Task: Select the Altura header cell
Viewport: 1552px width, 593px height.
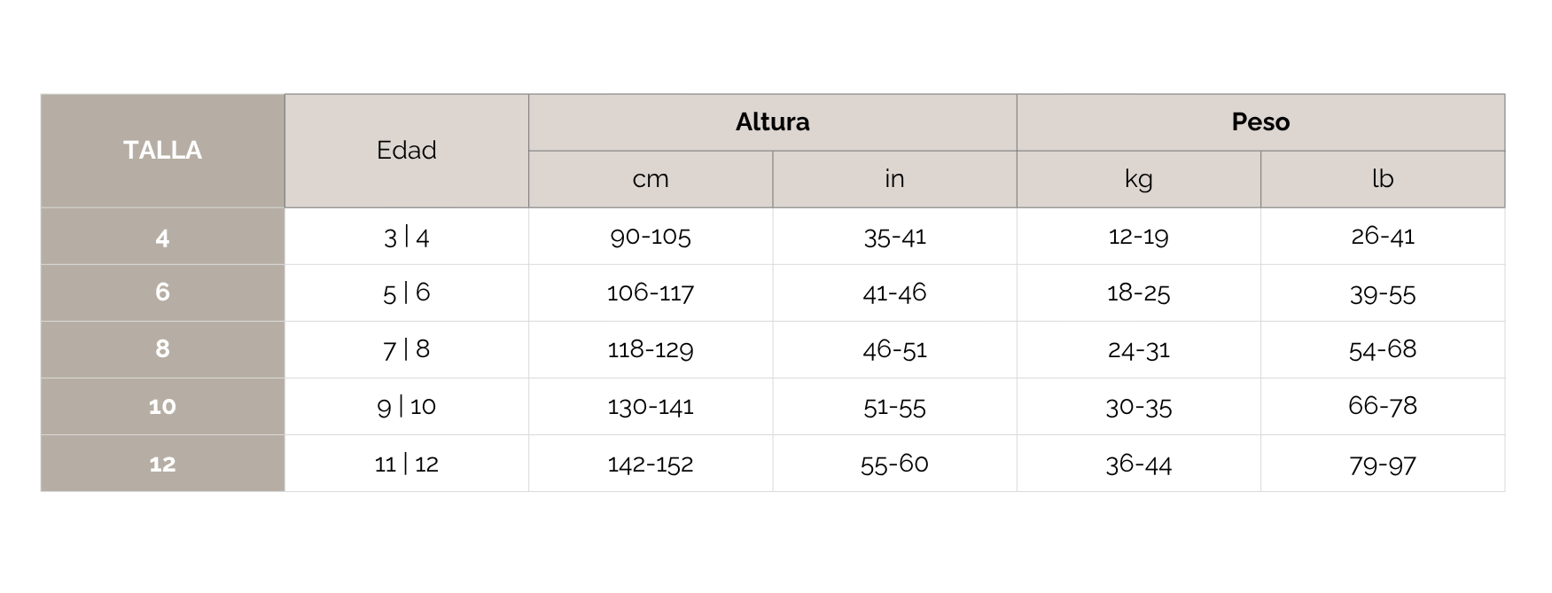Action: coord(772,122)
